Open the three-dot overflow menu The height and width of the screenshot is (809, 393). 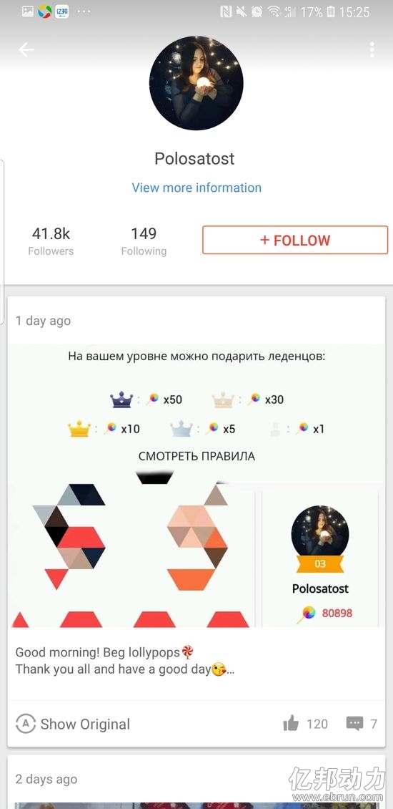372,49
